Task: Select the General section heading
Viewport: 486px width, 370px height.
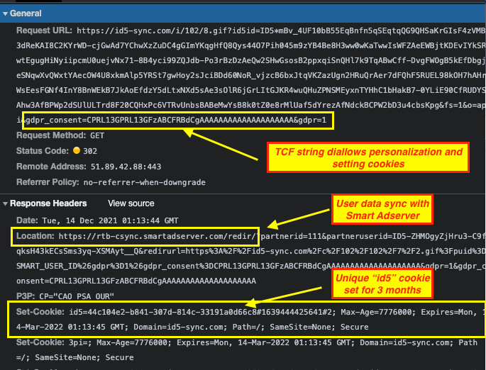Action: [26, 13]
